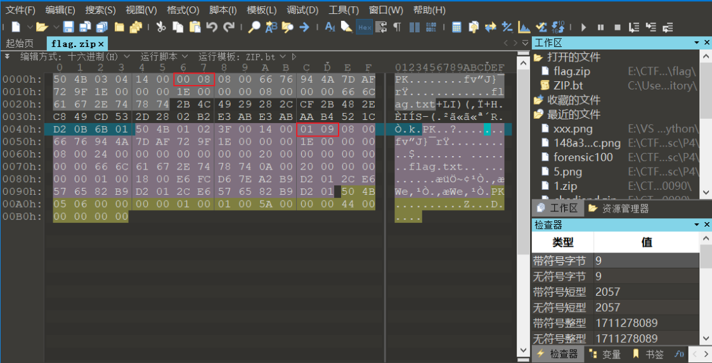Open the 模板(L) menu
This screenshot has height=363, width=712.
pyautogui.click(x=262, y=10)
